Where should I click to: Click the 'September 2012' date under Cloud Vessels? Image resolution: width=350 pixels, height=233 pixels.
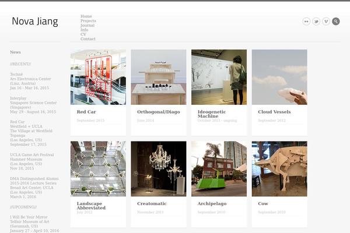pos(272,121)
